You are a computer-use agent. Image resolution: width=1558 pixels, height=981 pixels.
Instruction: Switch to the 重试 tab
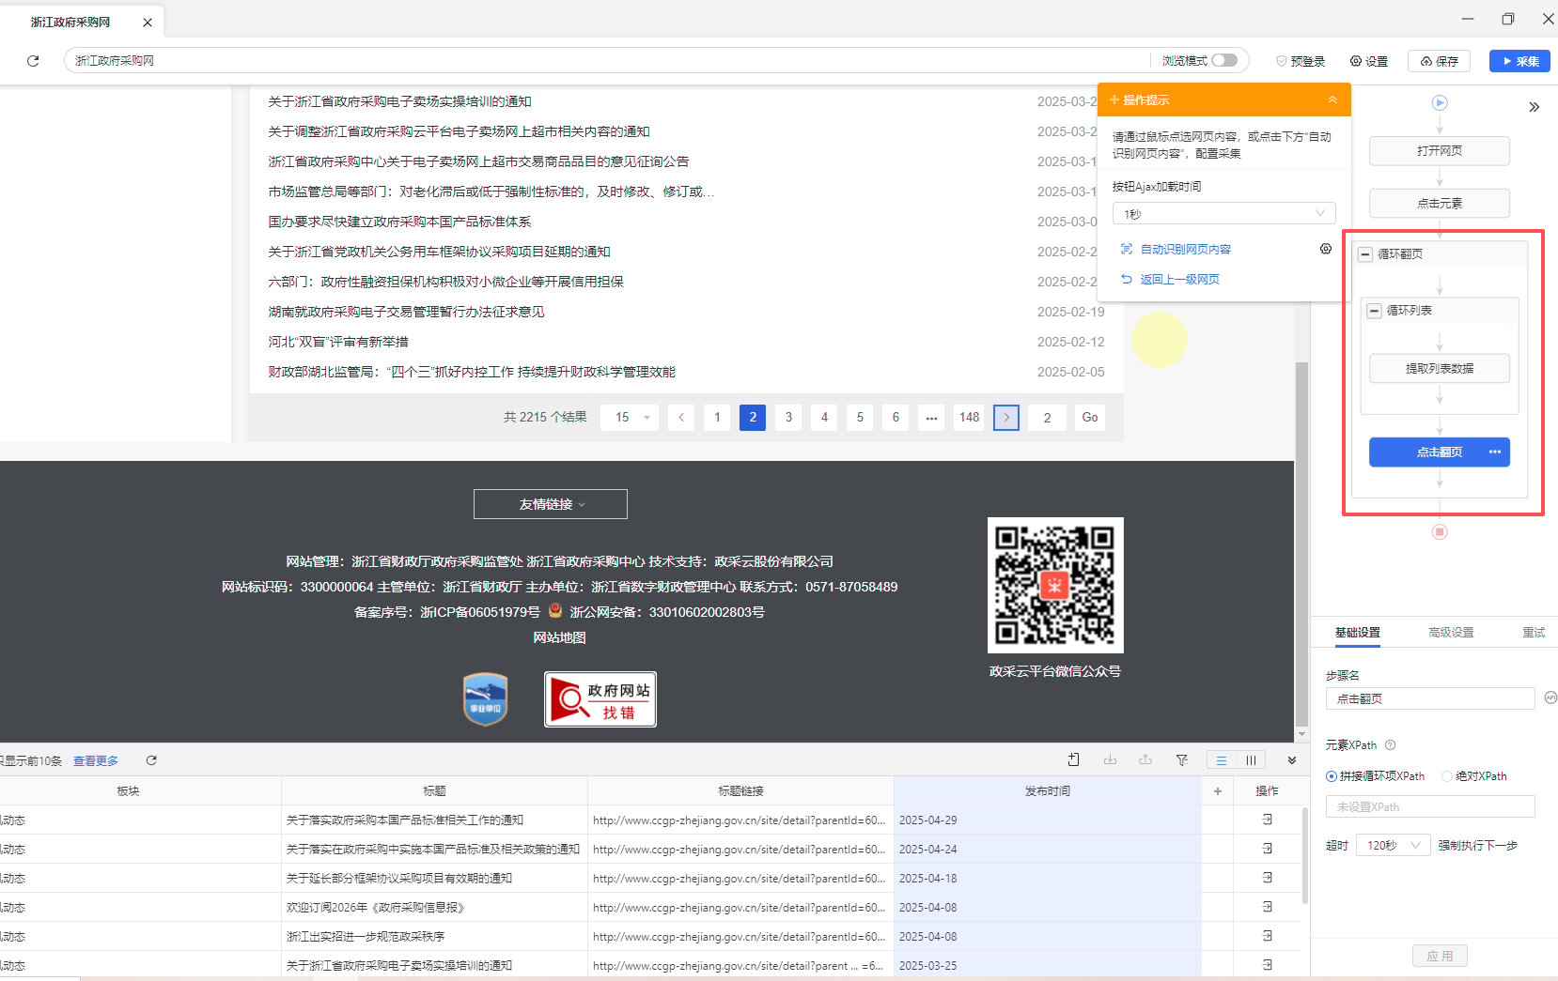[x=1534, y=633]
